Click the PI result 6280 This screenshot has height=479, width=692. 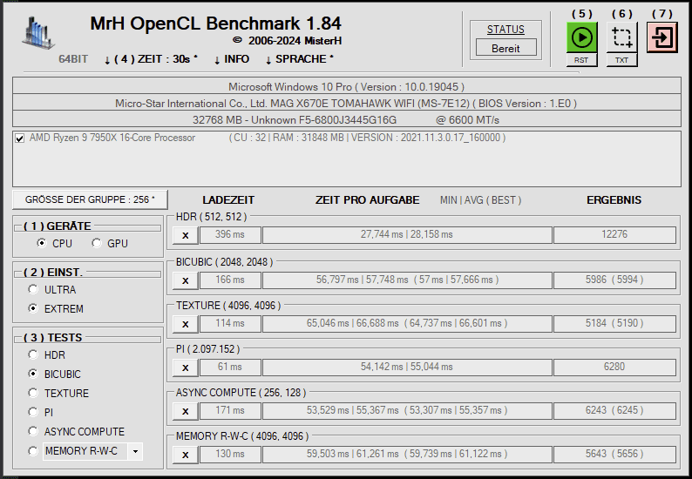tap(614, 367)
